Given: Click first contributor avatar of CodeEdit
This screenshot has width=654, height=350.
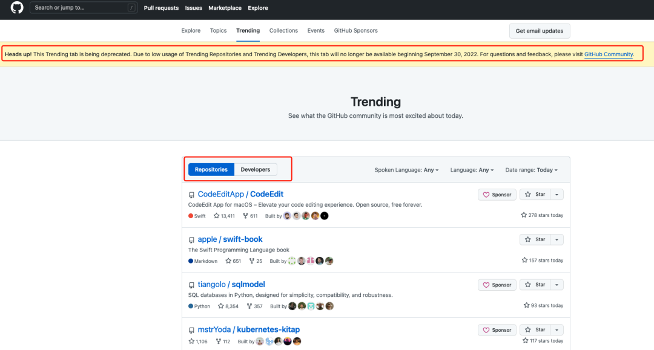Looking at the screenshot, I should [287, 216].
